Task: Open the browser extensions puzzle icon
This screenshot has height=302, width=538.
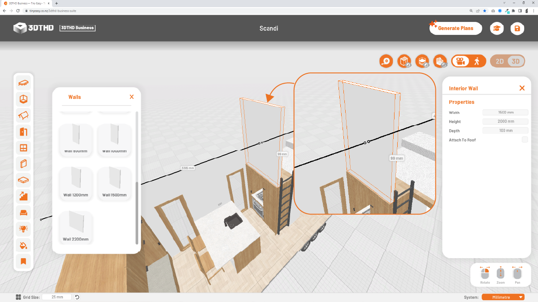Action: 513,10
